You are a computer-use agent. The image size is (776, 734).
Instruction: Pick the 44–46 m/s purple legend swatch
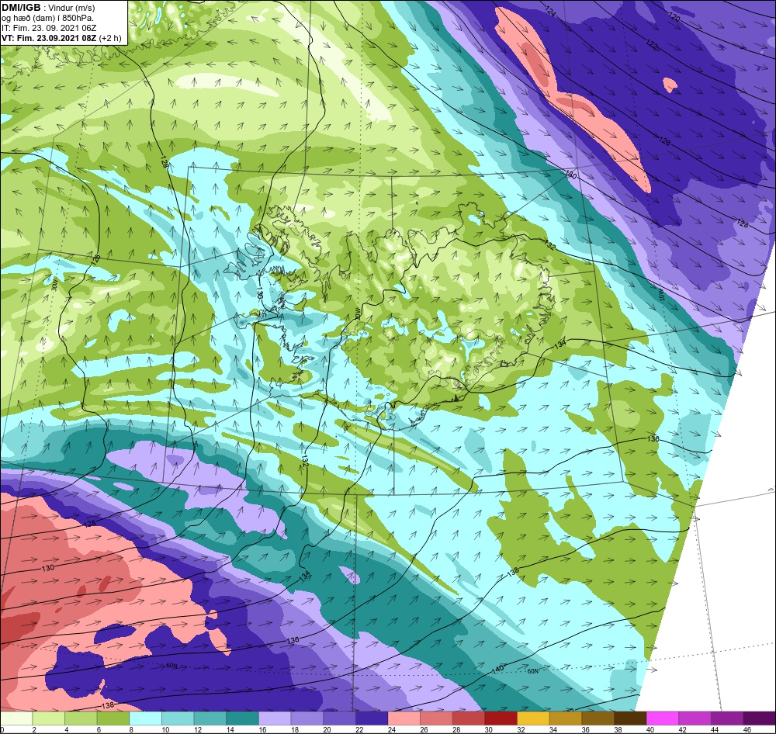pos(728,718)
